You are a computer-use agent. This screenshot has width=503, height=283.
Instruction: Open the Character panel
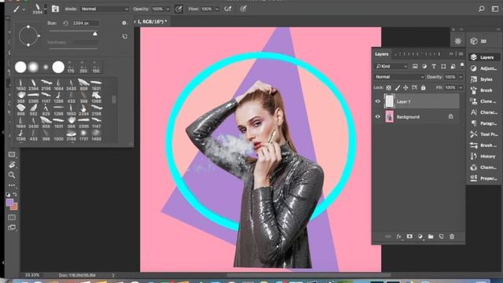pyautogui.click(x=484, y=112)
